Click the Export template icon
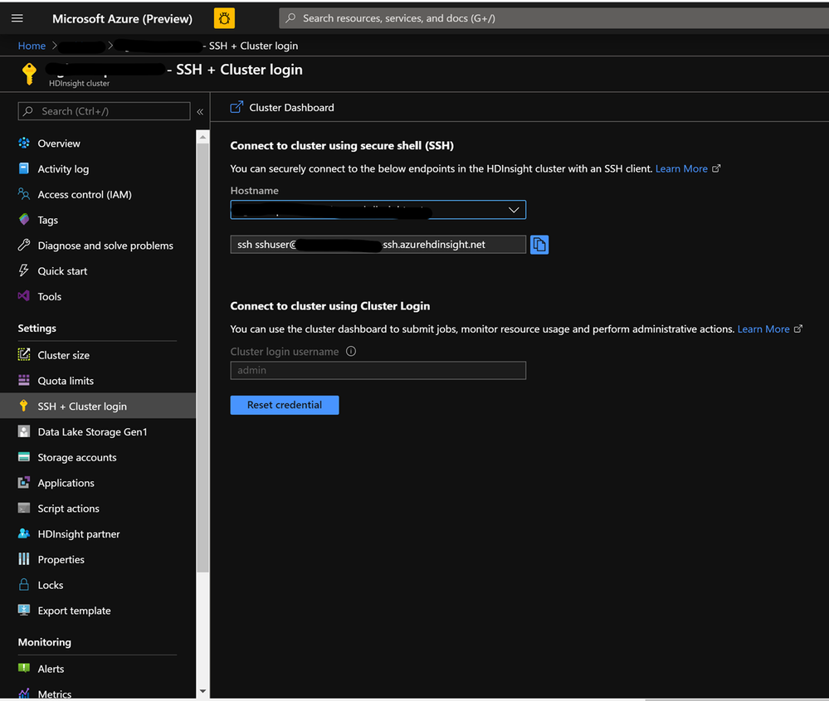 coord(24,610)
